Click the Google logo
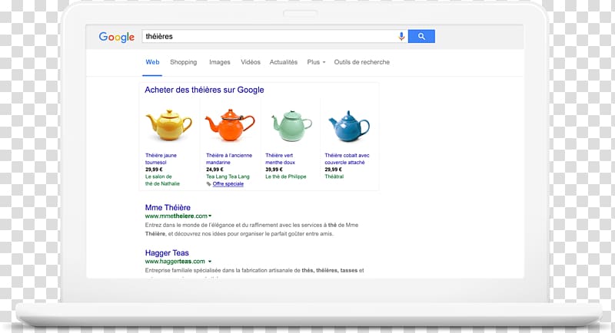The width and height of the screenshot is (615, 333). (117, 37)
